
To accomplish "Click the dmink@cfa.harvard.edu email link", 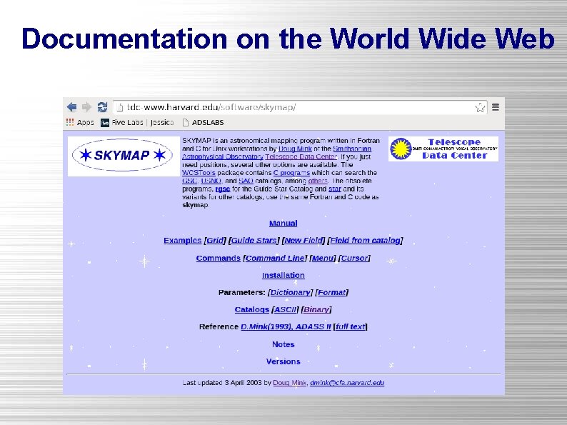I will pos(347,383).
